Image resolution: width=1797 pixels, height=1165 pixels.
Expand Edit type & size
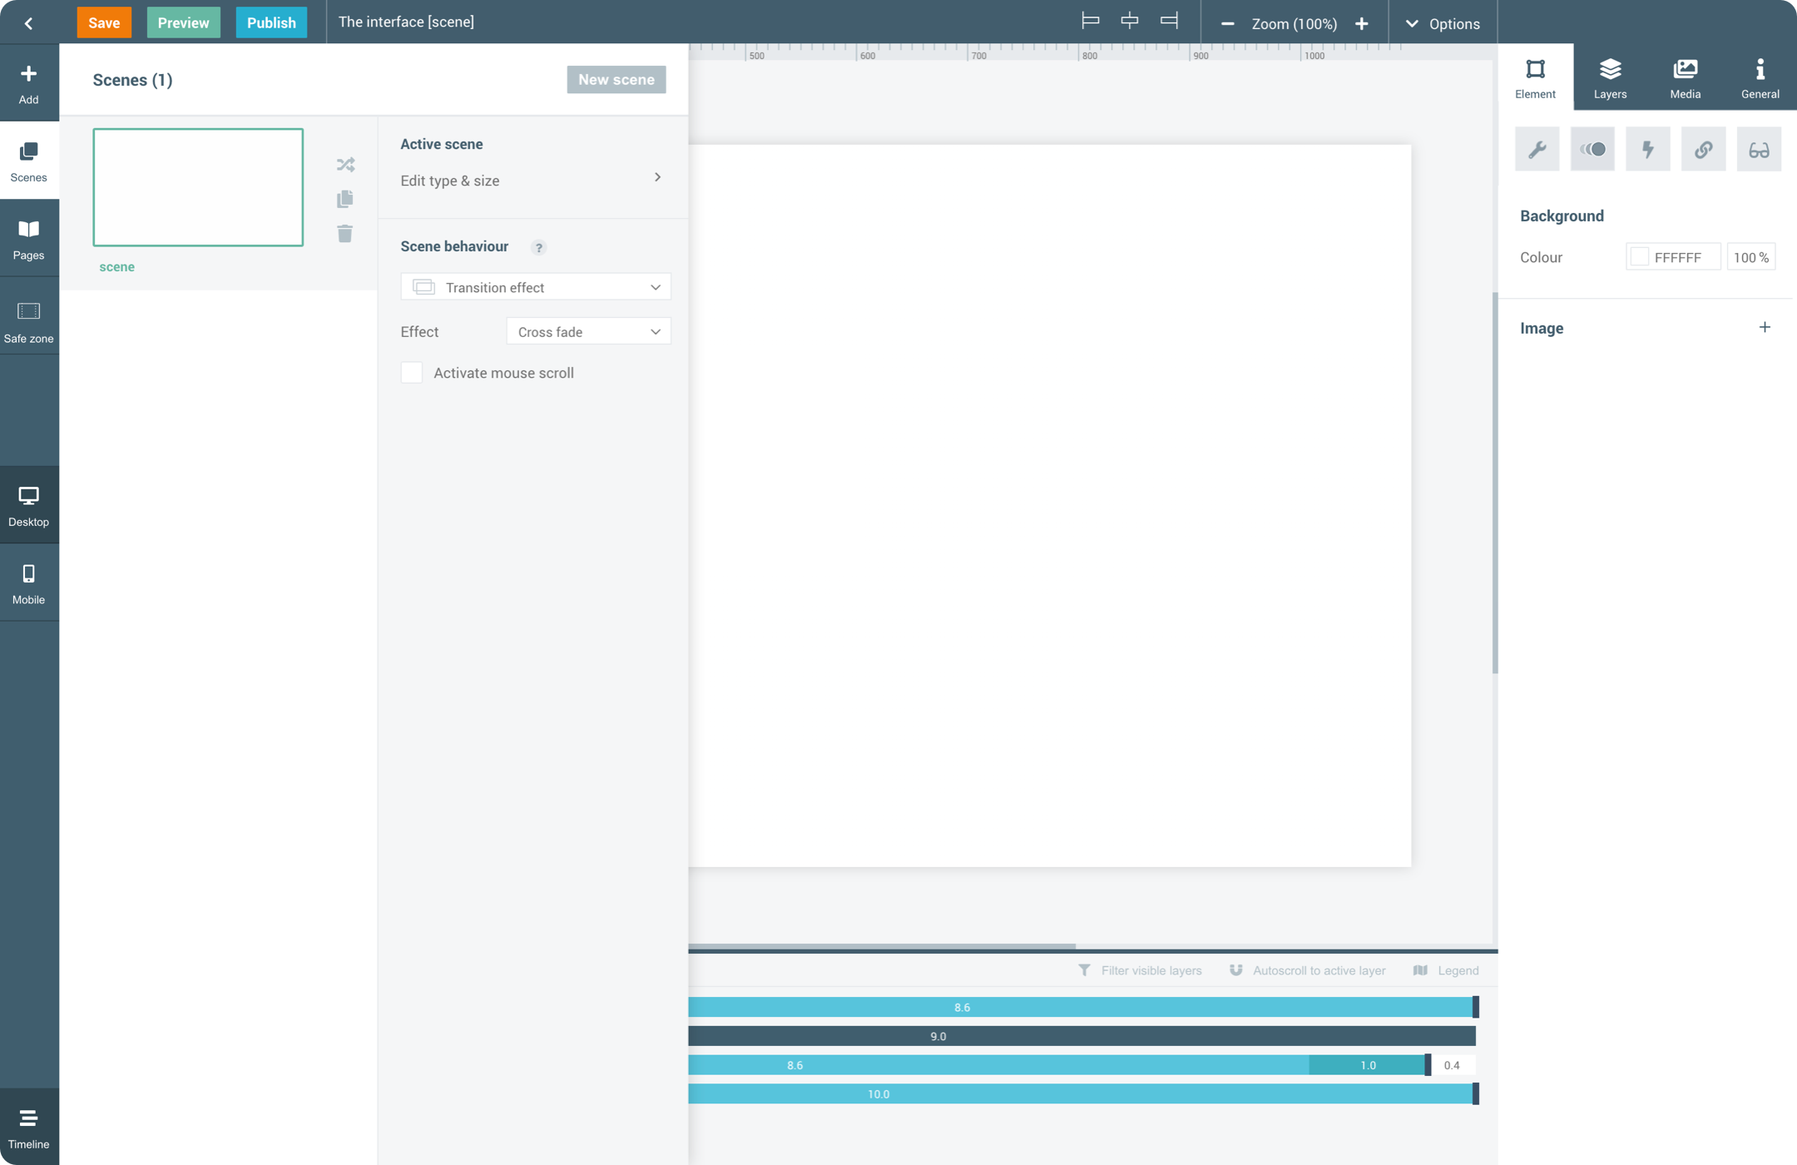coord(532,180)
